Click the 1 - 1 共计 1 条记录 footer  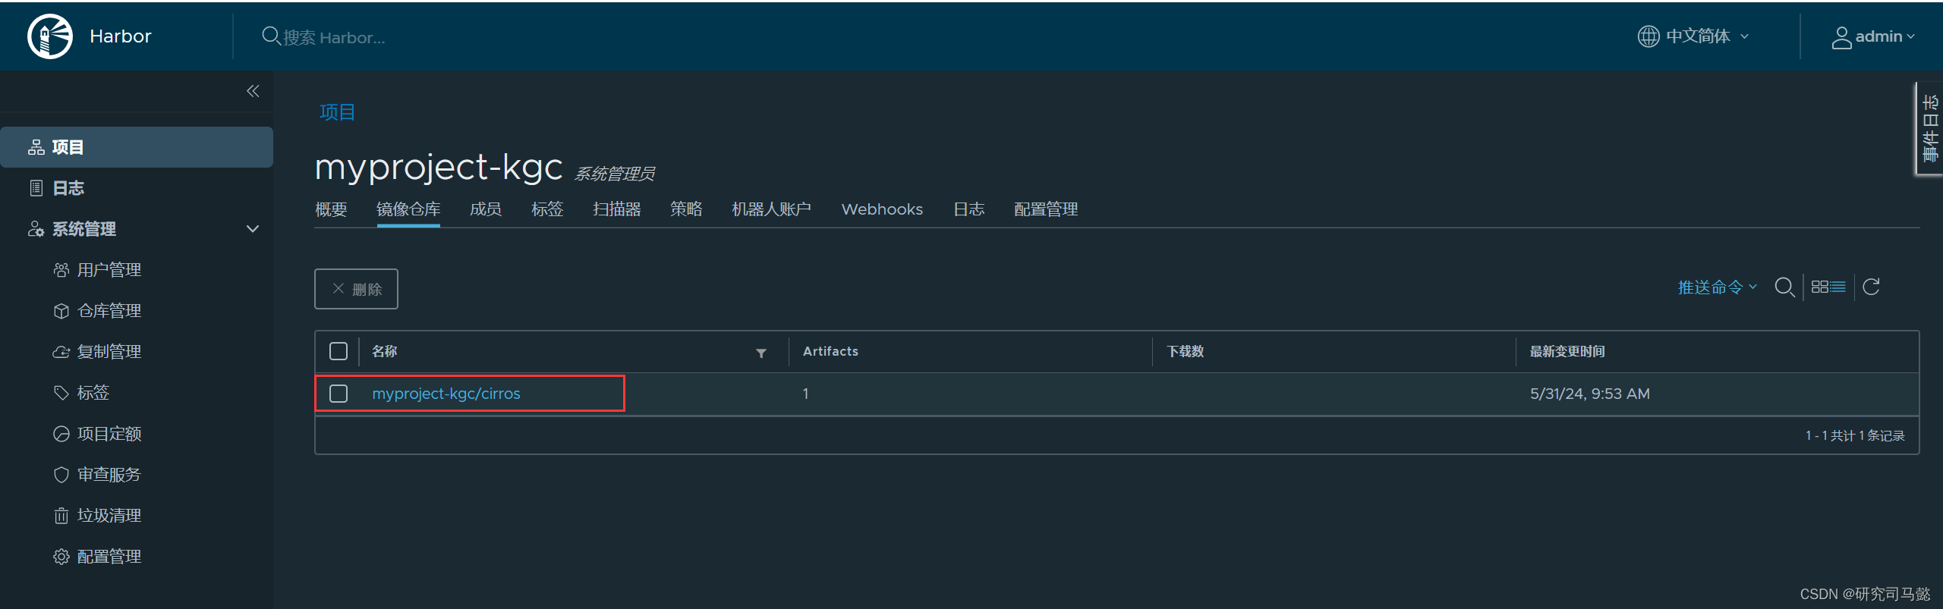click(1855, 435)
